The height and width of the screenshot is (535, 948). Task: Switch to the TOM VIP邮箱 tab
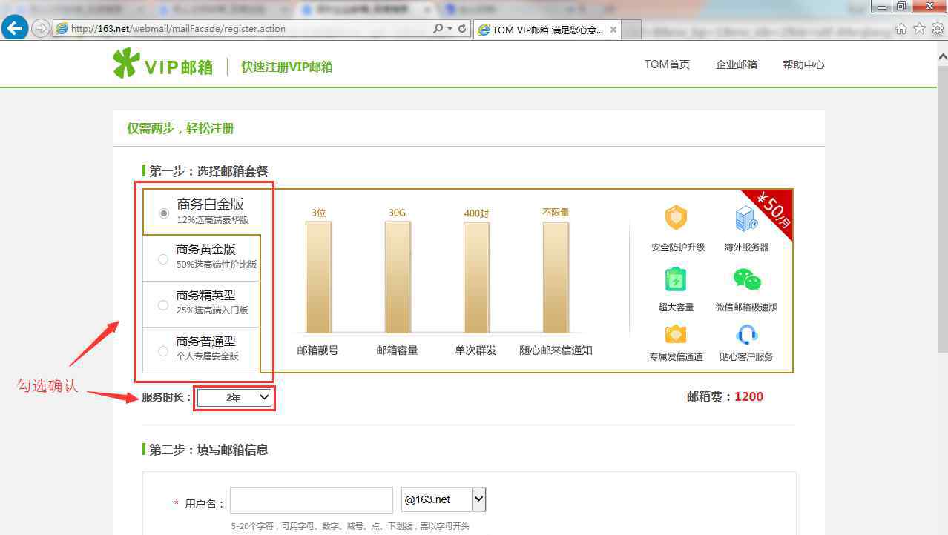tap(547, 30)
